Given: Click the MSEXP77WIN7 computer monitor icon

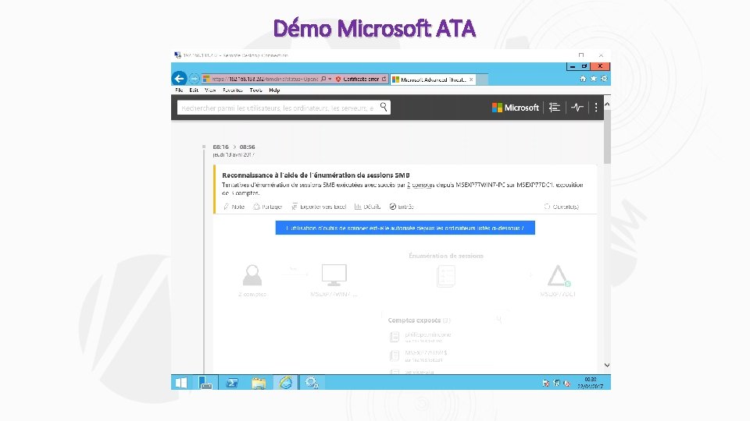Looking at the screenshot, I should coord(334,275).
